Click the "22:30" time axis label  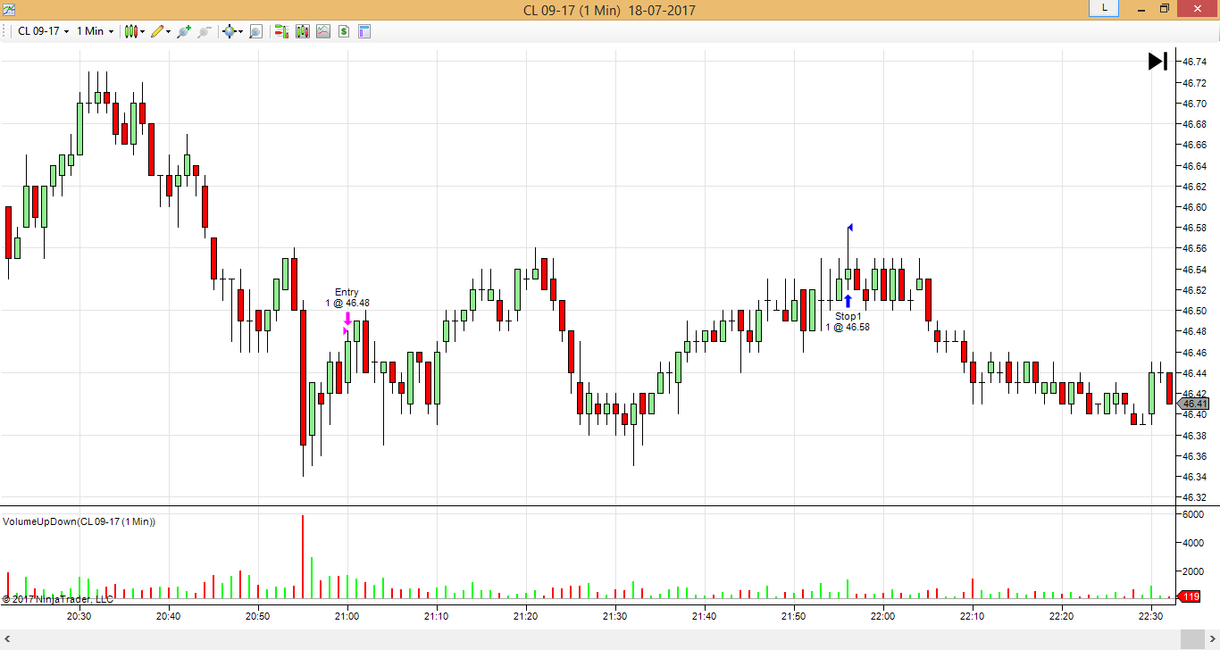(1150, 616)
